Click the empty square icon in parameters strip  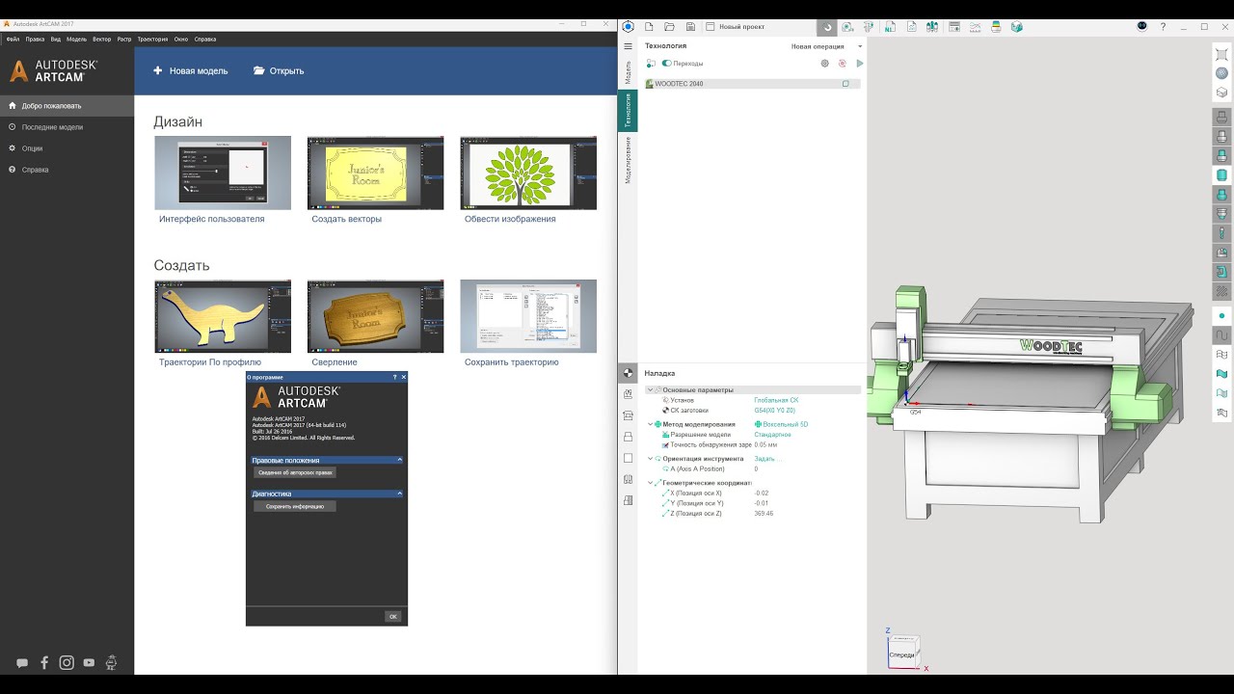(628, 458)
